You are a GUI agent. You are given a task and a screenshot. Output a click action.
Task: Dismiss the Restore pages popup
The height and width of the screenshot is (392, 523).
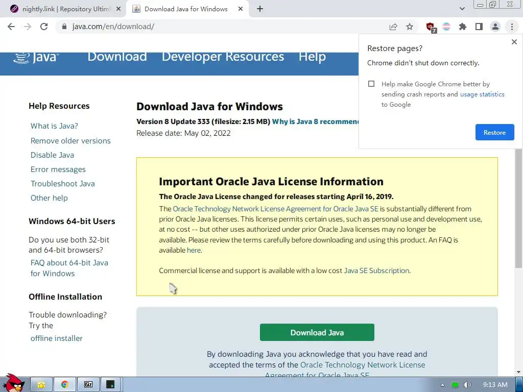coord(514,42)
